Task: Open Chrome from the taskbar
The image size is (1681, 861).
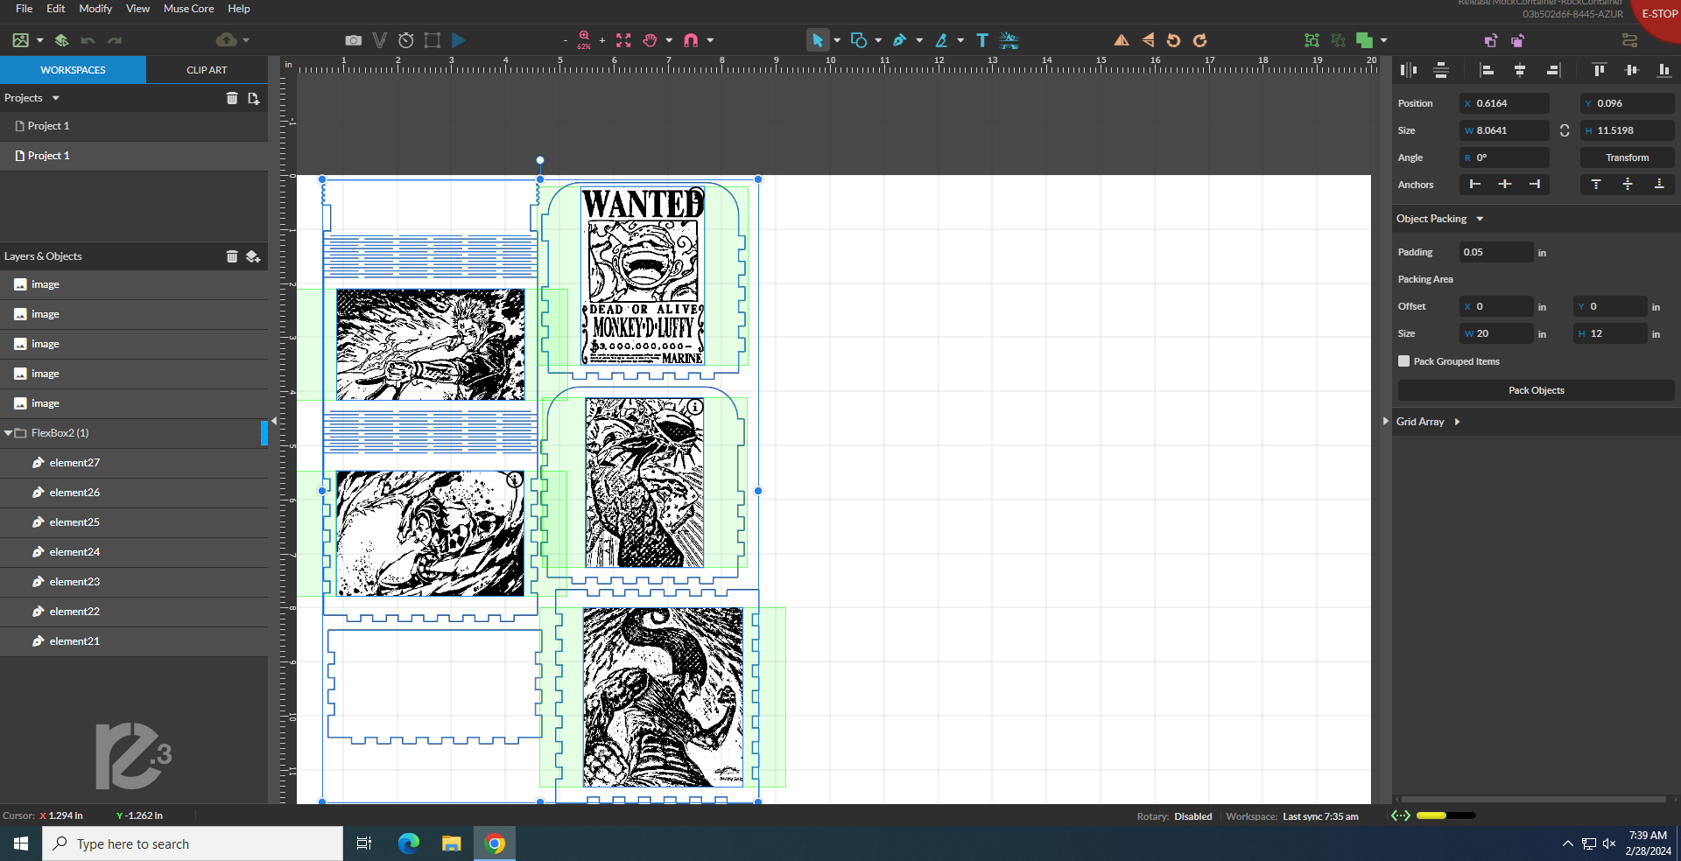Action: [495, 843]
